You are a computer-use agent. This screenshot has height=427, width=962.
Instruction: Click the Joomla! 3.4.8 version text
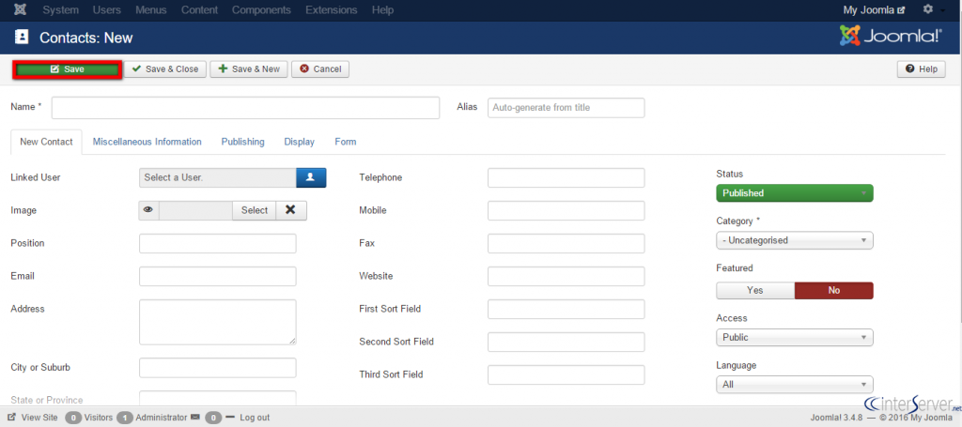(836, 418)
